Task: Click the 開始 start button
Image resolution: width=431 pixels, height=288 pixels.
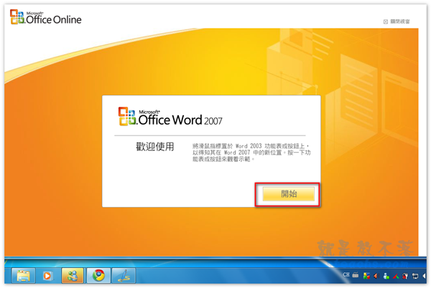Action: 288,194
